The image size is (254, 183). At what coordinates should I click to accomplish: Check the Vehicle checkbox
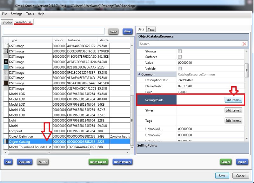pyautogui.click(x=180, y=69)
